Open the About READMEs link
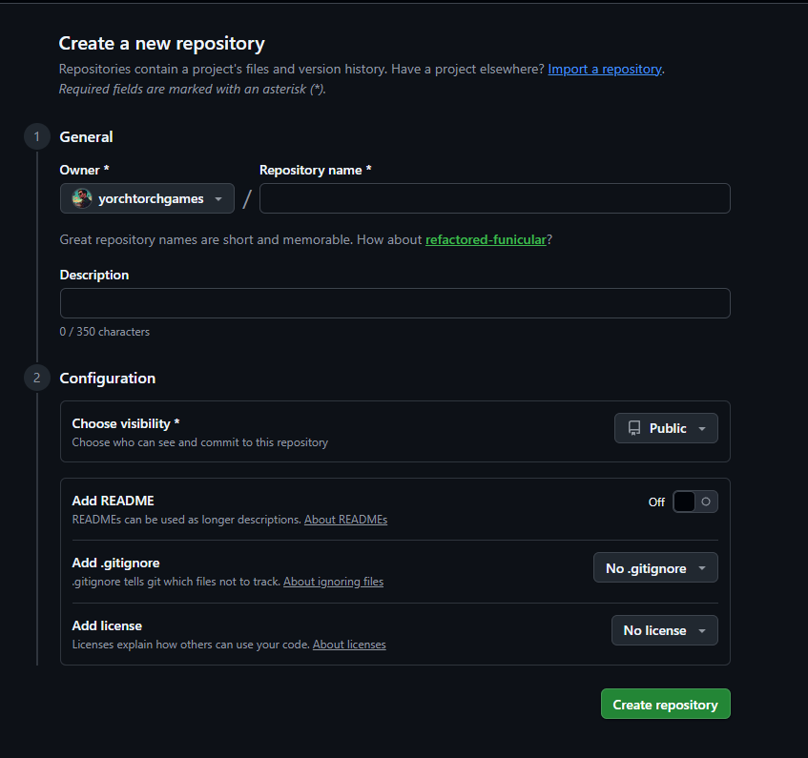 click(345, 520)
